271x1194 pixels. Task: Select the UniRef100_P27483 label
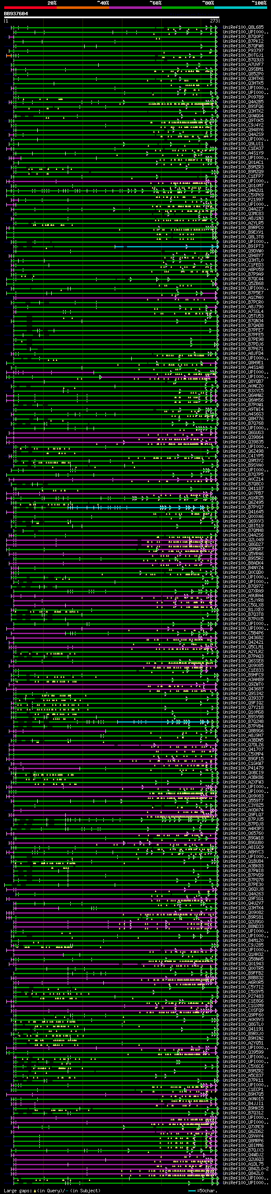[x=243, y=997]
